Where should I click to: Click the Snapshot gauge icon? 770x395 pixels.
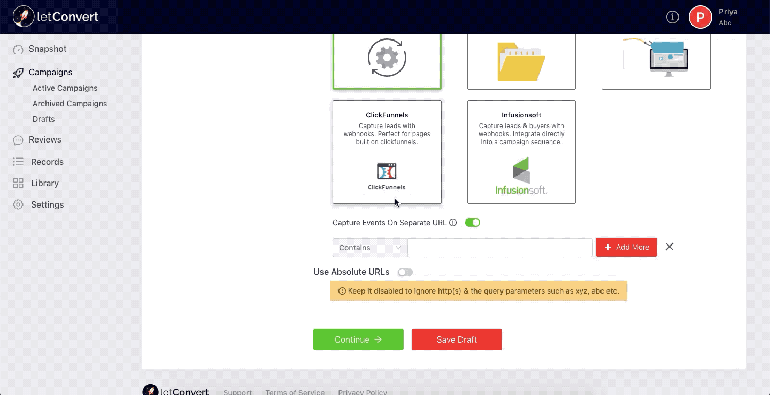pyautogui.click(x=18, y=49)
